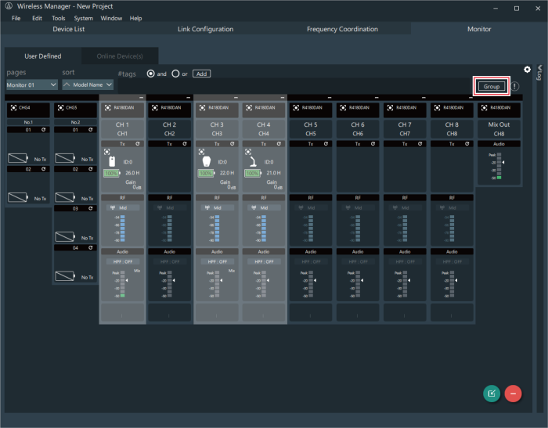Click the CH 3 handheld microphone icon

207,161
